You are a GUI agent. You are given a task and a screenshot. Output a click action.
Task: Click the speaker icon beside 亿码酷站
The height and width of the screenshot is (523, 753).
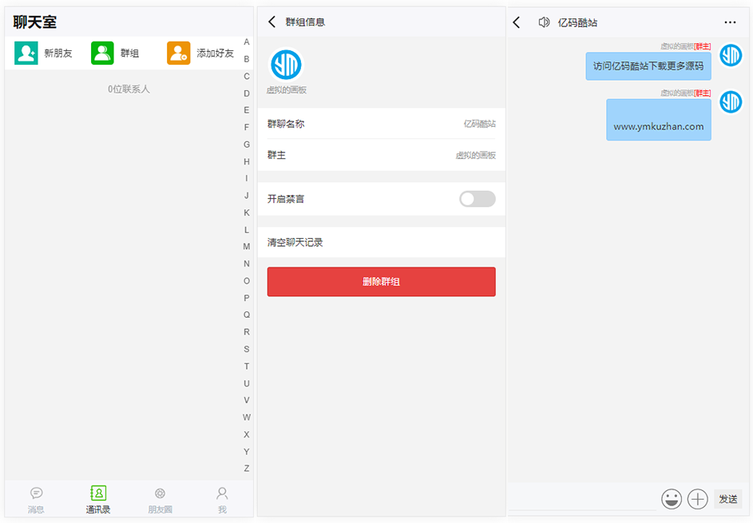click(x=544, y=22)
